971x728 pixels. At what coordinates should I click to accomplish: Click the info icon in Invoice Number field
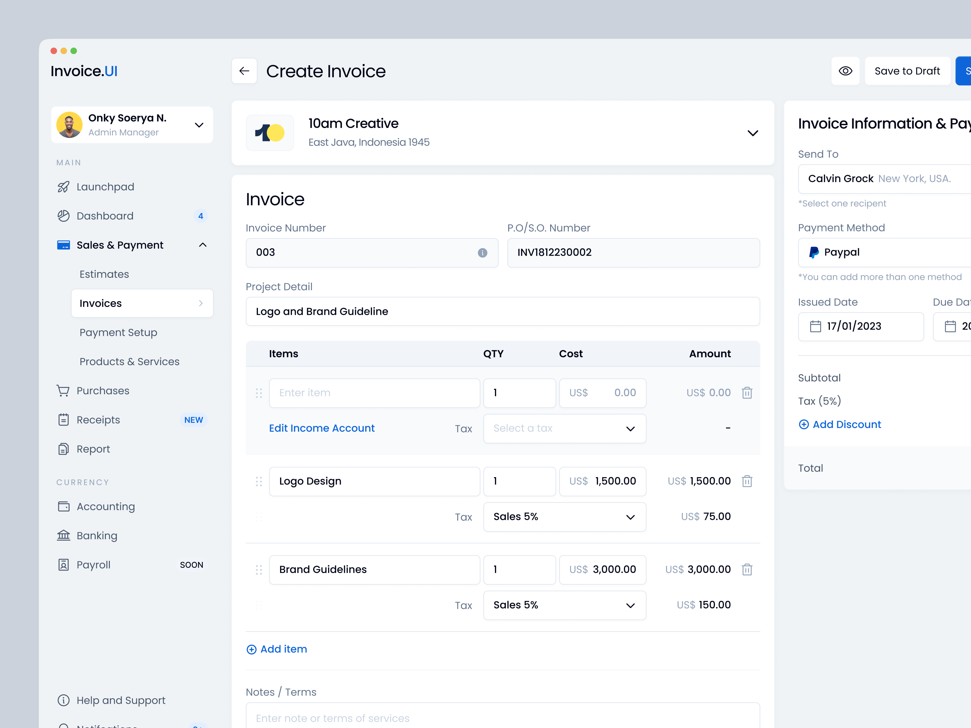482,253
